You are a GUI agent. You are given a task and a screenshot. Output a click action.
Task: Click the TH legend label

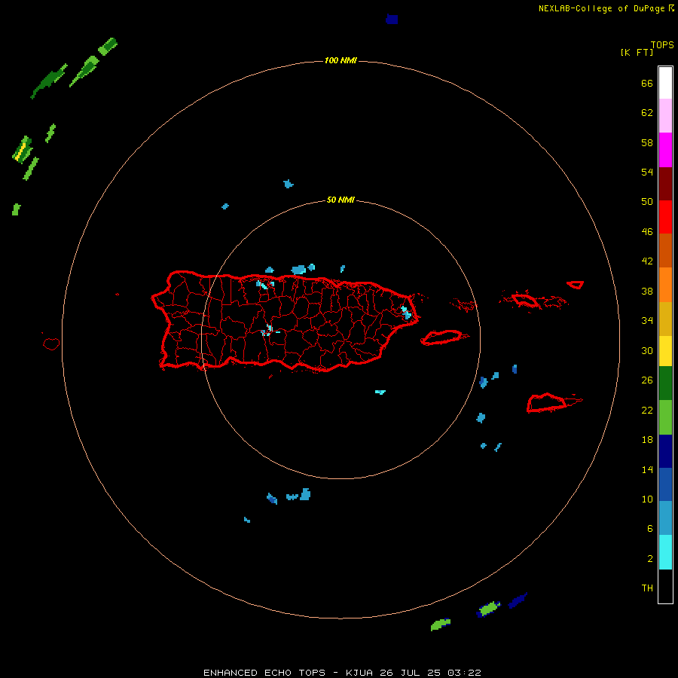click(647, 588)
